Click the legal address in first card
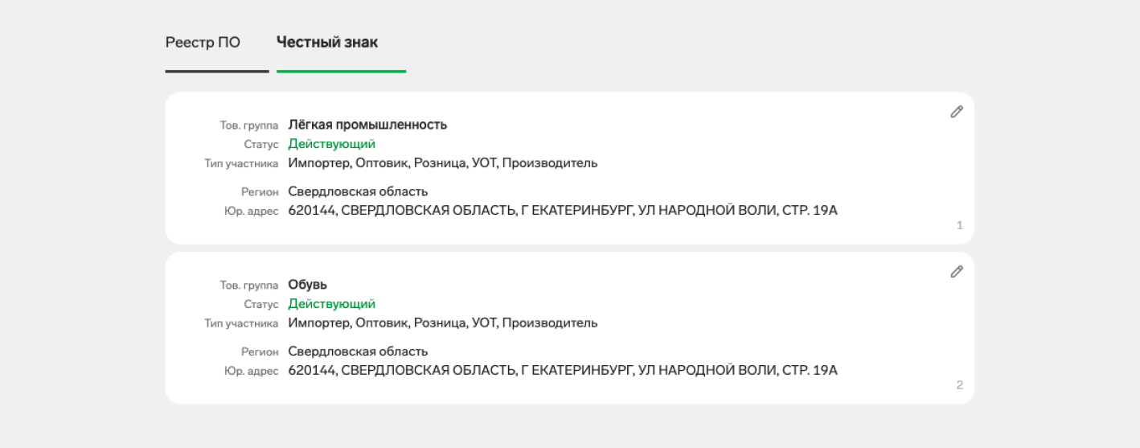 (x=563, y=211)
